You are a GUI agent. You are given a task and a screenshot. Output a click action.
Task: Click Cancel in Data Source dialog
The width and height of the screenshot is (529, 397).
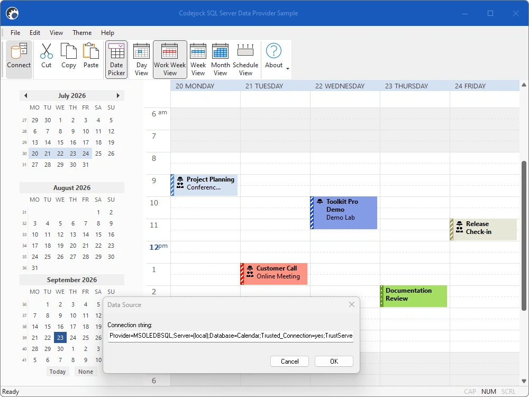[x=289, y=361]
